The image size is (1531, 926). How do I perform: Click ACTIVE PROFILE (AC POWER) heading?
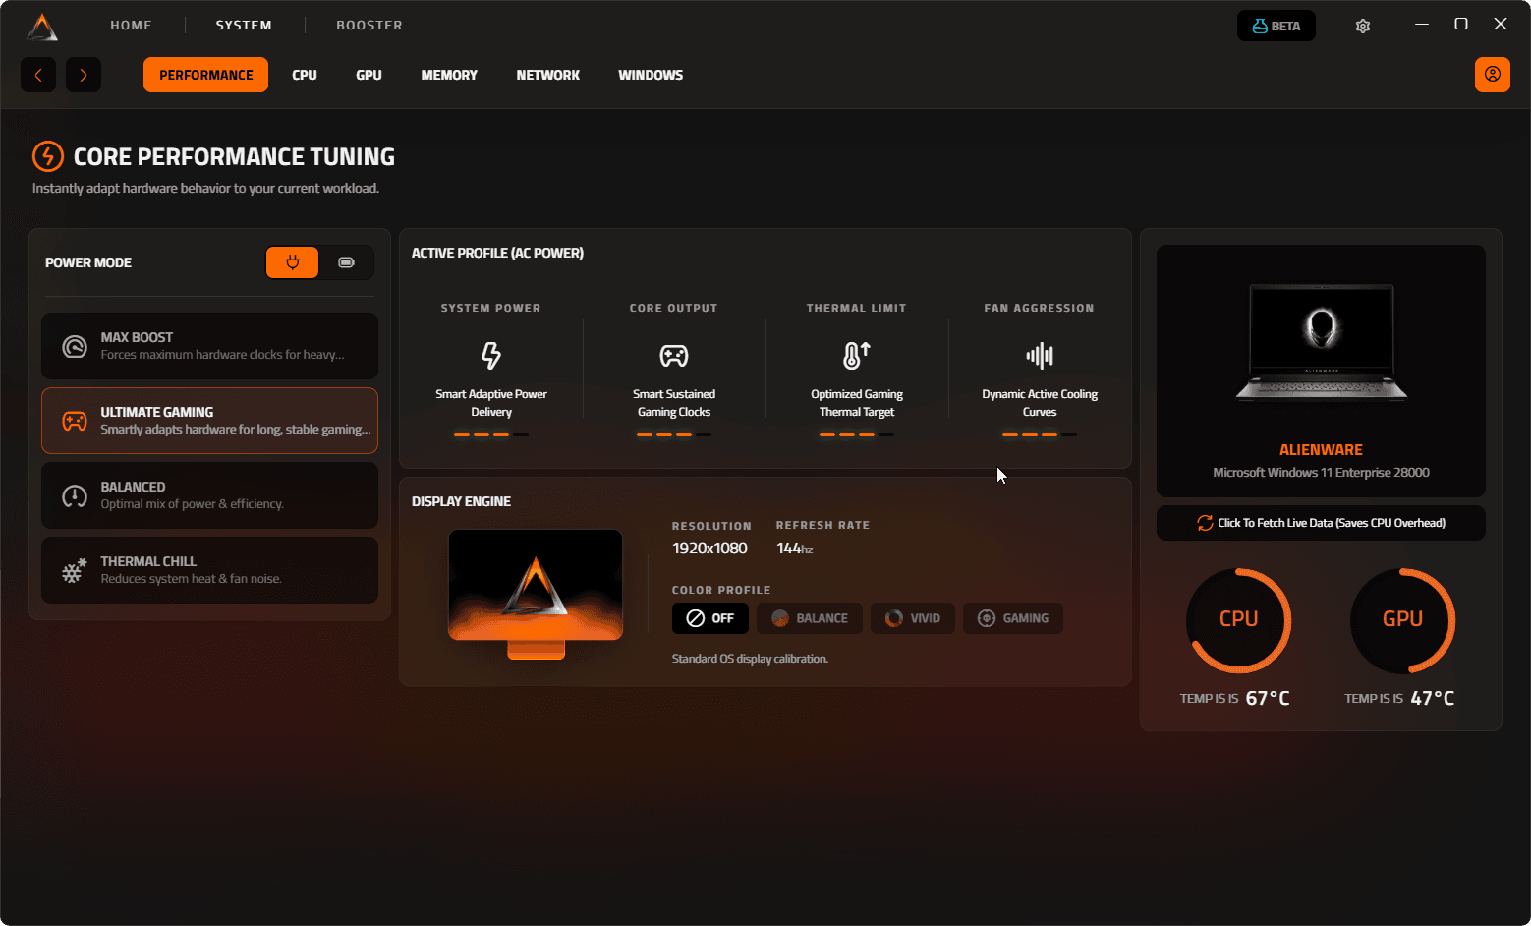[x=497, y=254]
